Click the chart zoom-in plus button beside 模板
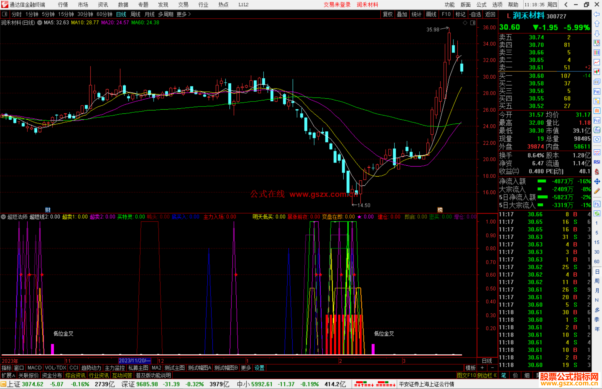This screenshot has width=602, height=389. (x=482, y=368)
